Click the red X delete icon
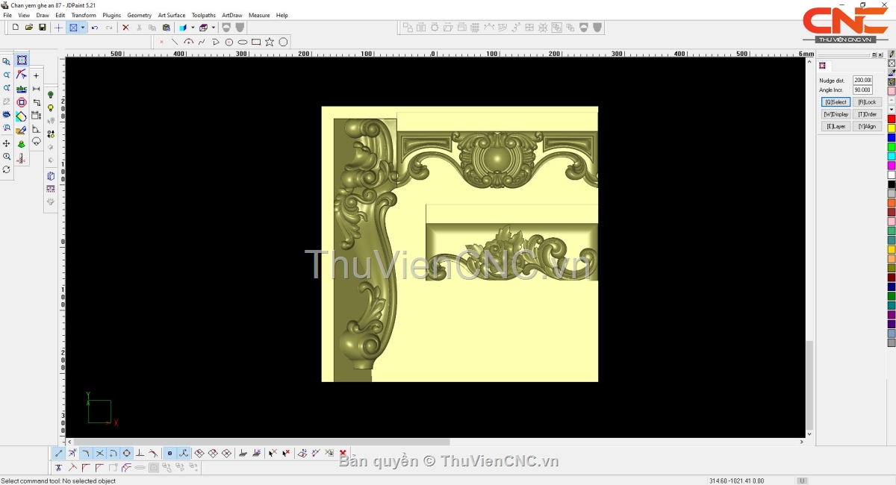Image resolution: width=896 pixels, height=485 pixels. point(125,28)
